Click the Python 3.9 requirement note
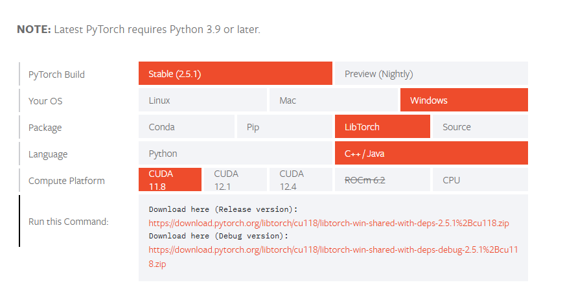This screenshot has height=300, width=576. tap(139, 29)
